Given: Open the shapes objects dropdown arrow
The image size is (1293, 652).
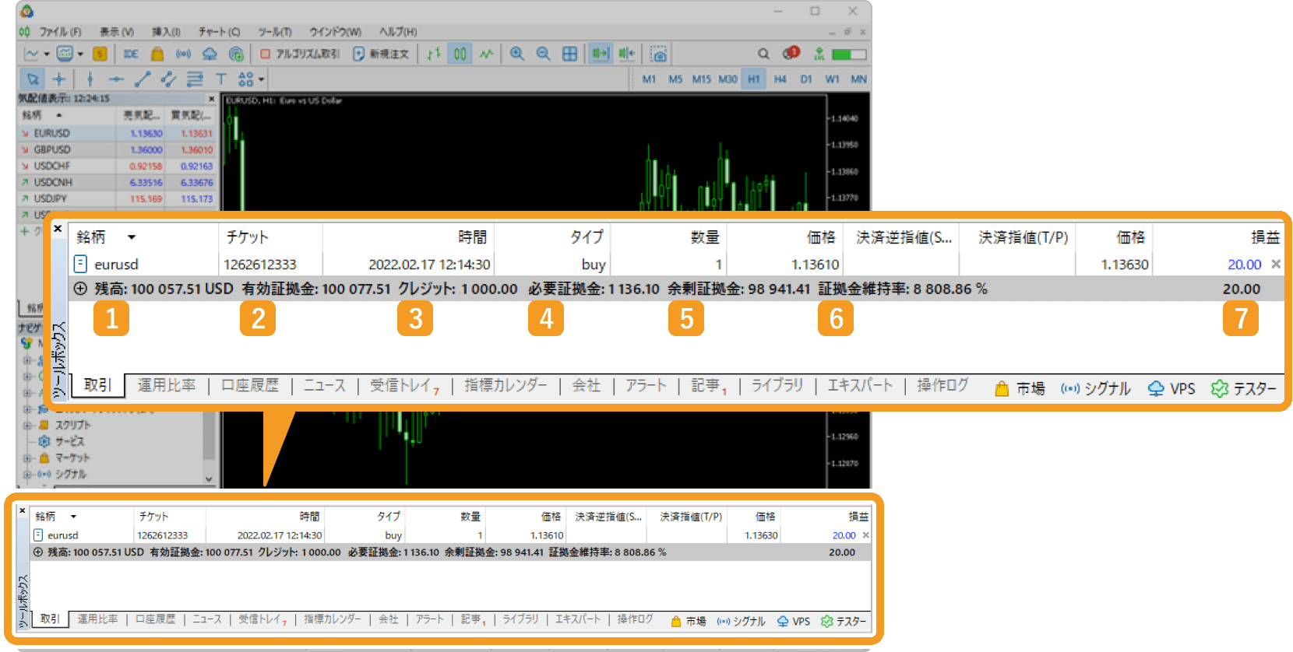Looking at the screenshot, I should coord(261,79).
